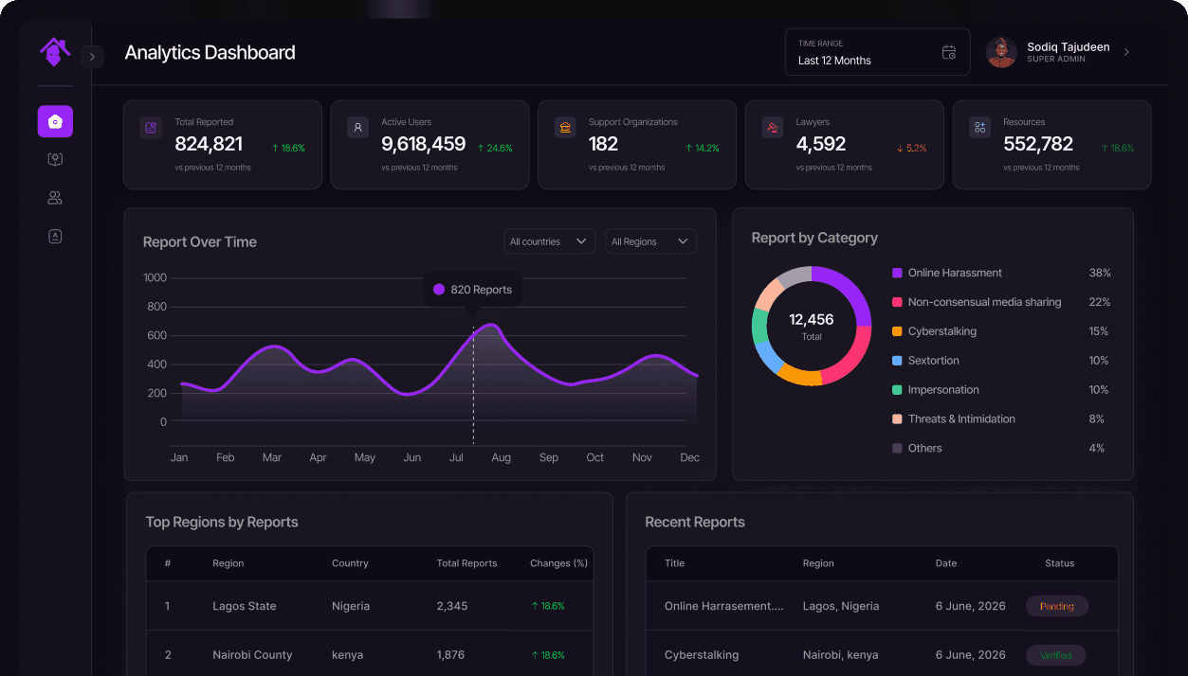Viewport: 1188px width, 676px height.
Task: Click the Resources value 552,782
Action: [x=1038, y=144]
